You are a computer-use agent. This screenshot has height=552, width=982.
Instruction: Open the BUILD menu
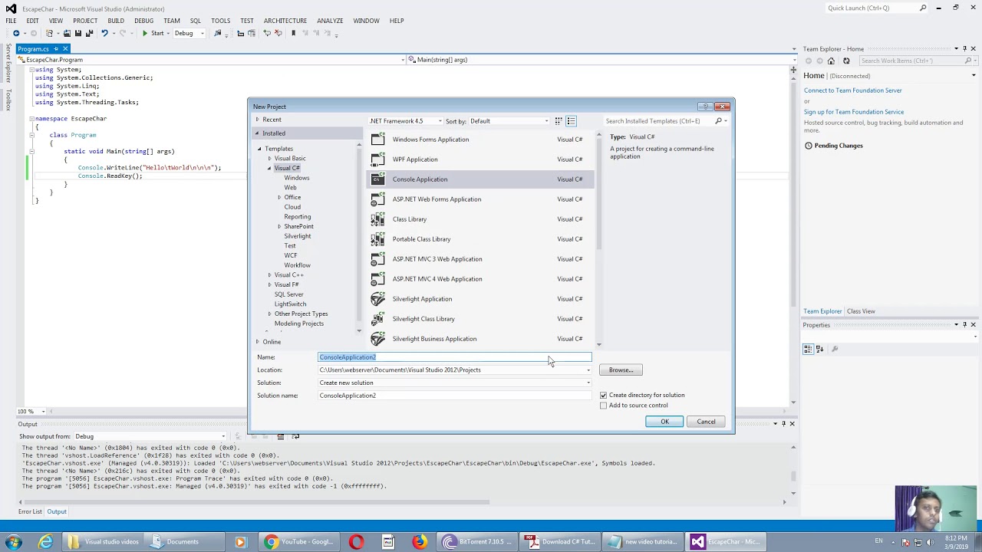(x=116, y=21)
